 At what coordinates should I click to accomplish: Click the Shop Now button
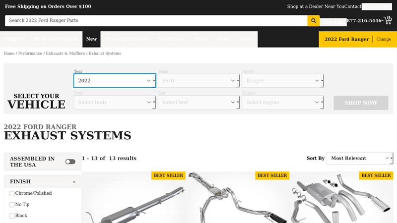(361, 103)
